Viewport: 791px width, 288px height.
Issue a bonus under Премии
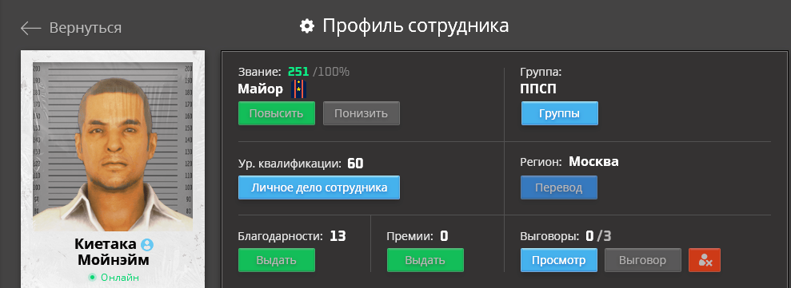pyautogui.click(x=425, y=260)
